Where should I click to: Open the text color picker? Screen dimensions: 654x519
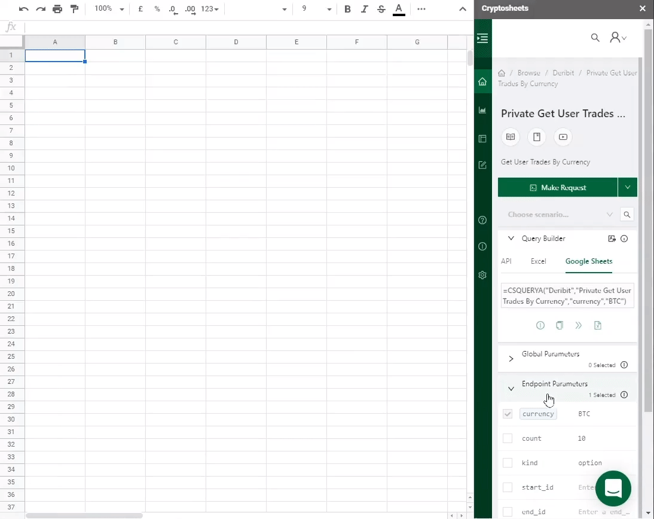click(399, 9)
